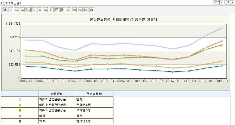The width and height of the screenshot is (235, 125).
Task: Click the 모바일쇼핑 cell
Action: click(x=94, y=110)
